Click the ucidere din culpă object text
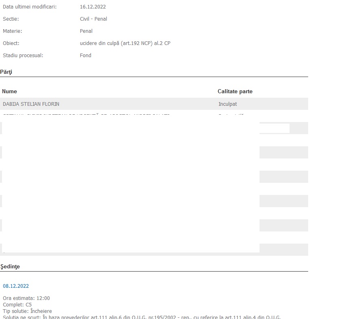 tap(125, 43)
